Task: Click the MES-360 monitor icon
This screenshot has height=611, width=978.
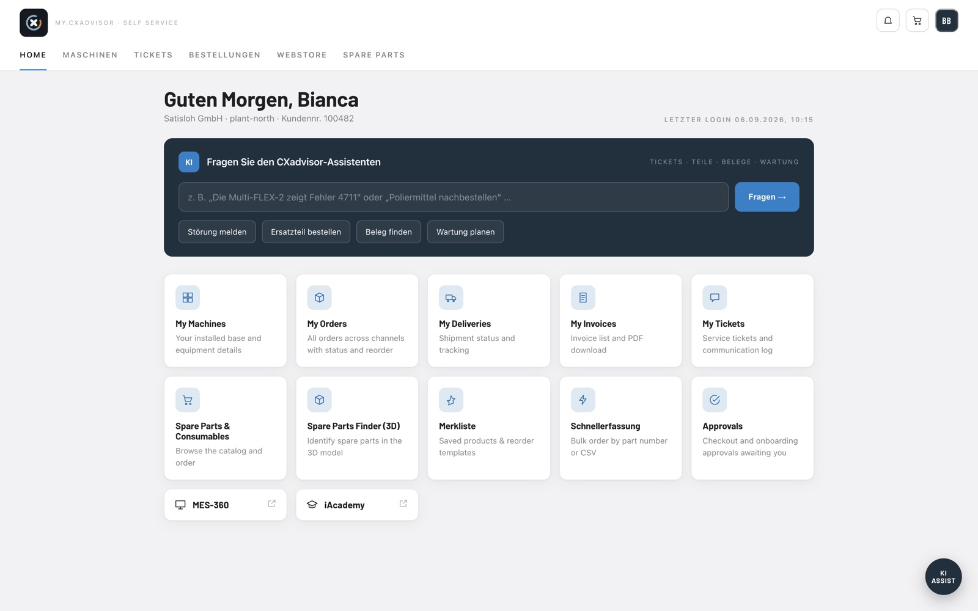Action: point(180,505)
